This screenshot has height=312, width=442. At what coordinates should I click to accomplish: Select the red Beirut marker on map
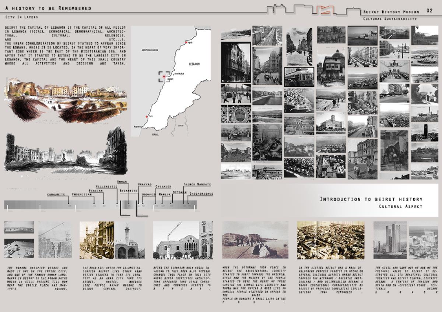point(164,77)
